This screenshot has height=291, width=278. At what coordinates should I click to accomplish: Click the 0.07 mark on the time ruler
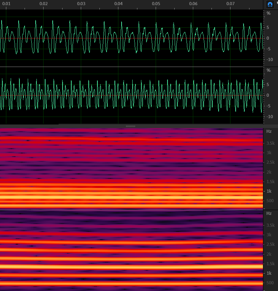point(230,4)
